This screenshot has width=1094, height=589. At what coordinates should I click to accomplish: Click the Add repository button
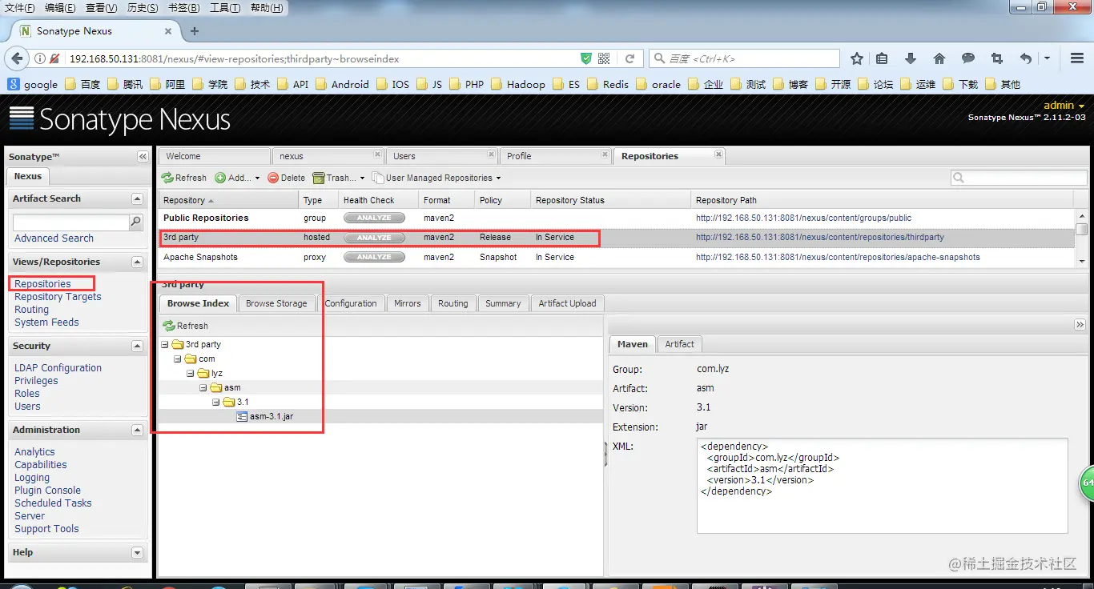pos(237,178)
